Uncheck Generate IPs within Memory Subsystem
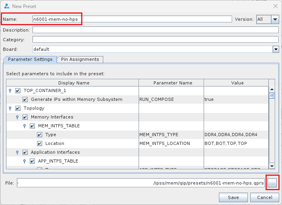The height and width of the screenshot is (205, 282). [x=25, y=99]
